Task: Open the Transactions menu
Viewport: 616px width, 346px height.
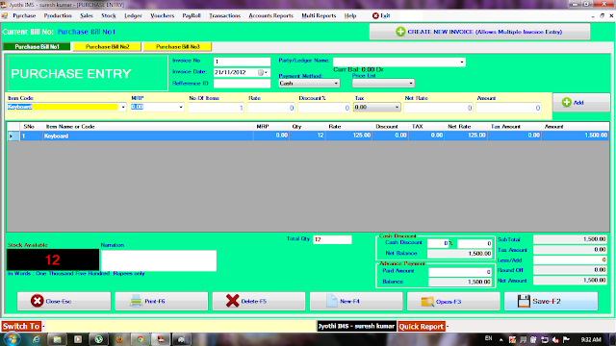Action: pos(224,15)
